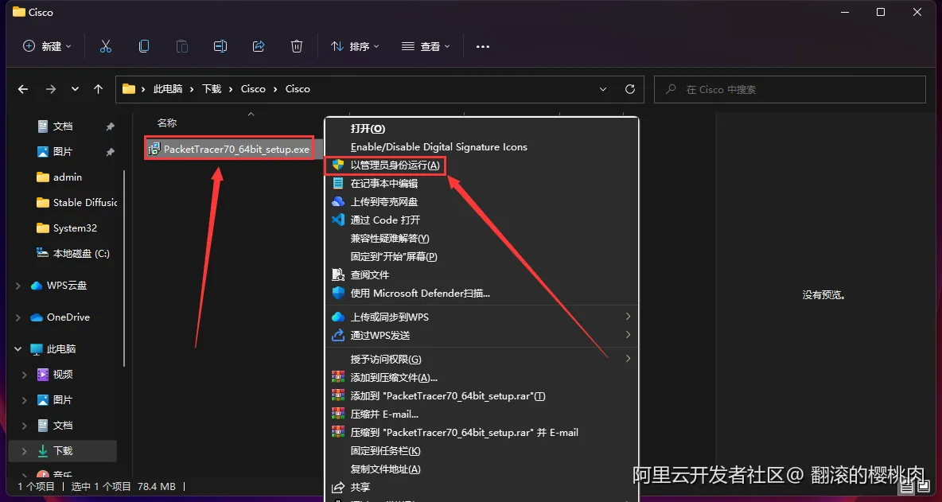Refresh the current folder view
942x502 pixels.
click(630, 89)
